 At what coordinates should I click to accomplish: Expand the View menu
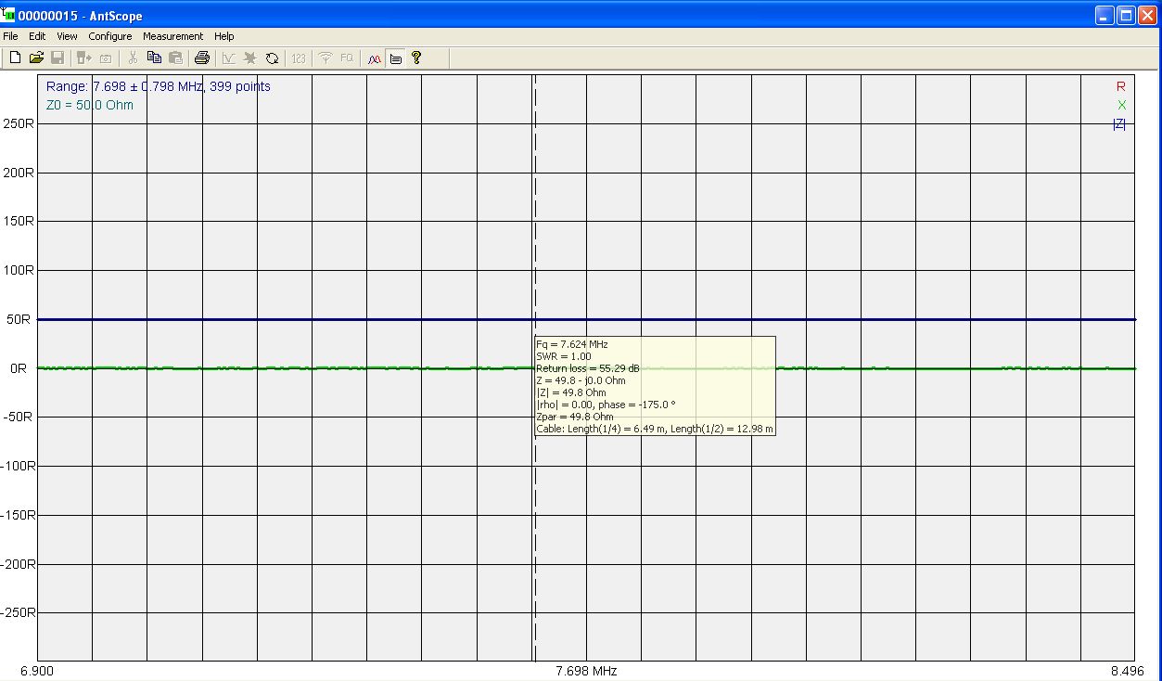(x=67, y=36)
